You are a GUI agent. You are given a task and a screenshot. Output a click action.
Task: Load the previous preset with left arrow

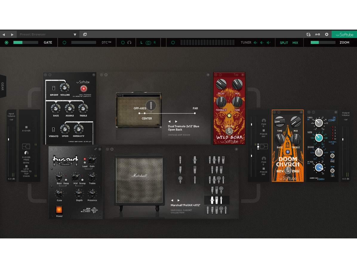coord(4,35)
